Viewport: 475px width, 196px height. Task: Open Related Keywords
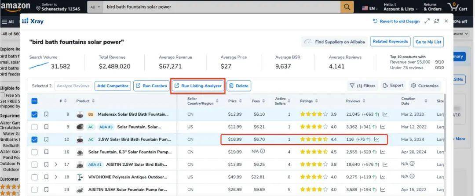390,42
